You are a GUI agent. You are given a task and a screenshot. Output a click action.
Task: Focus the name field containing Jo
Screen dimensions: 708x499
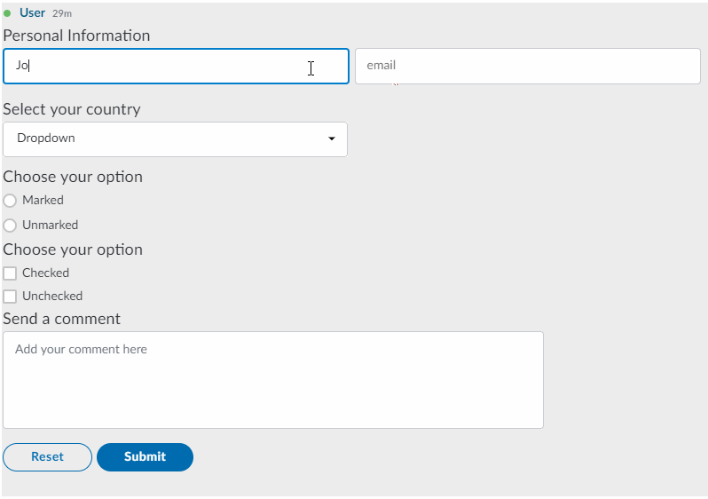176,66
